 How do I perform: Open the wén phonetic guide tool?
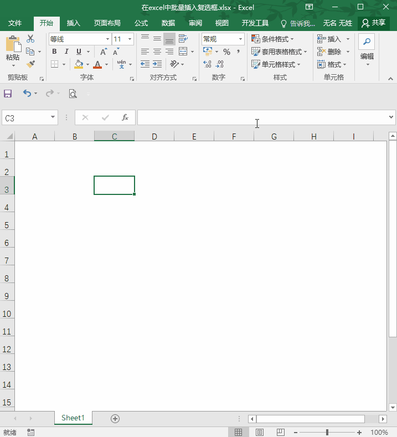(121, 64)
